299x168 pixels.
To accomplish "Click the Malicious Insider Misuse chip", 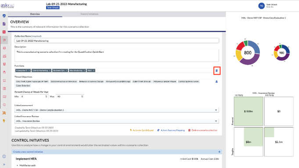I will coord(165,81).
